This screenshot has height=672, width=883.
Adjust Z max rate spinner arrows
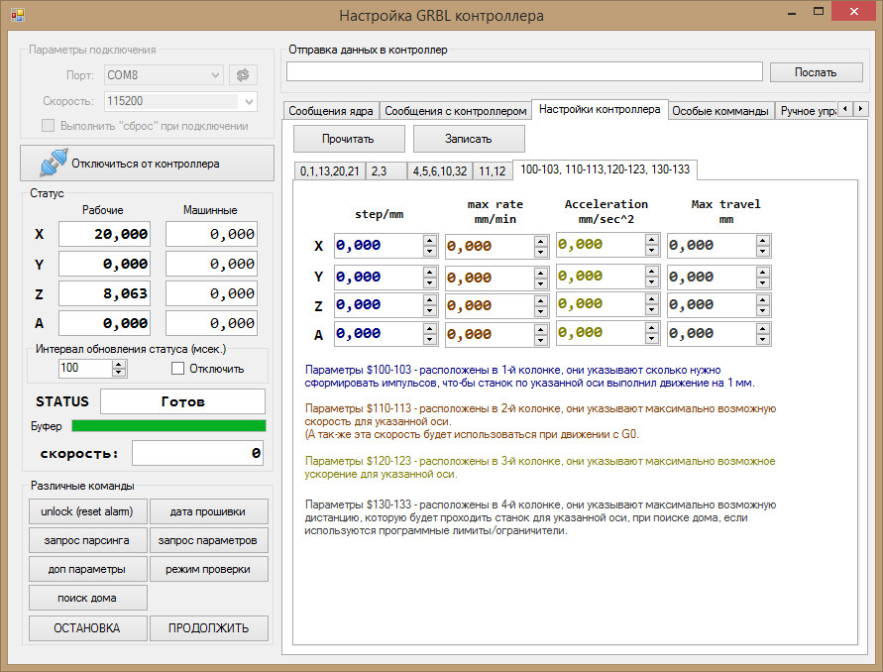(541, 306)
